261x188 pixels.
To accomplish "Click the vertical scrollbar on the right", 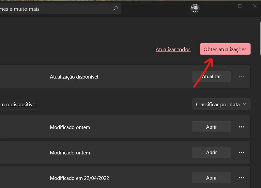I will 260,38.
